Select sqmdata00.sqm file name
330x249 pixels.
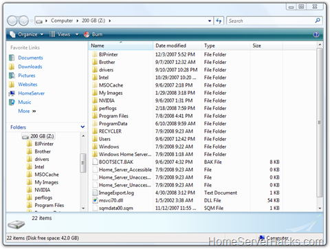(116, 208)
